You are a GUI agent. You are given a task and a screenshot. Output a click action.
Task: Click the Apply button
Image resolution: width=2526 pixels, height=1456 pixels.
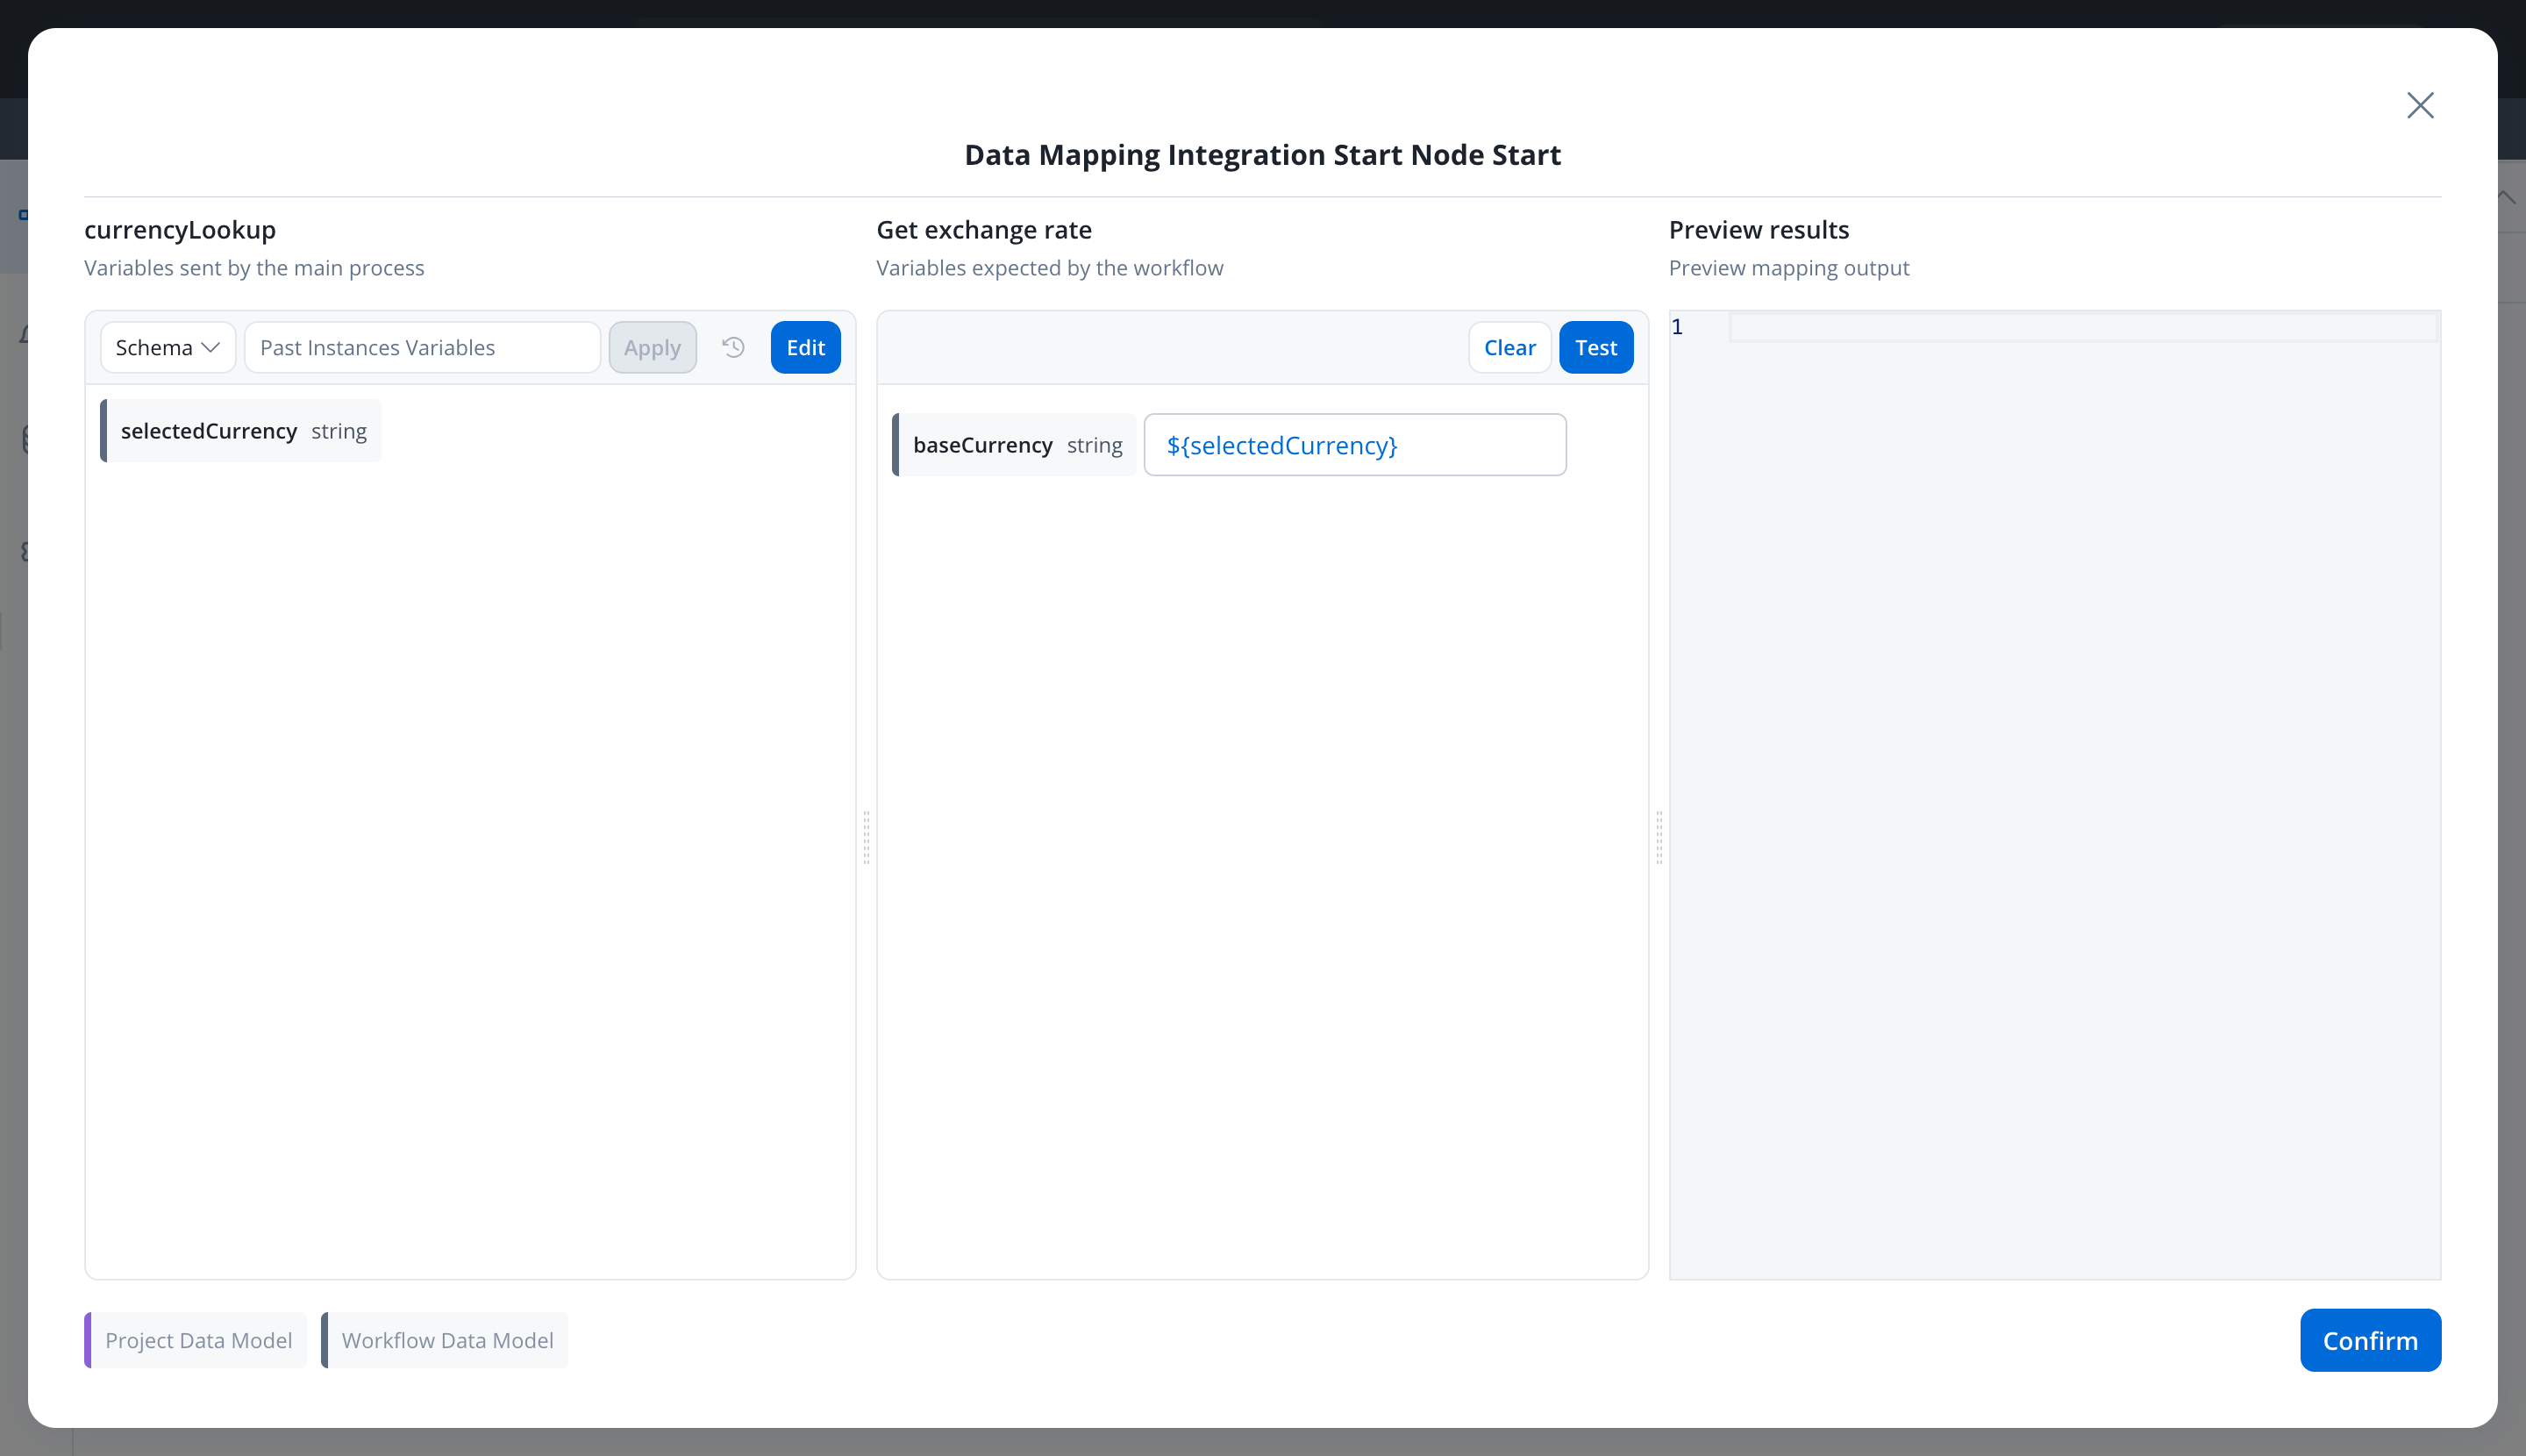[x=652, y=347]
